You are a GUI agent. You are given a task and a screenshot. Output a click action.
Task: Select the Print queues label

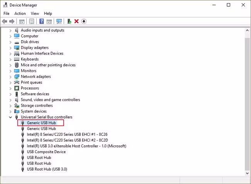point(32,82)
